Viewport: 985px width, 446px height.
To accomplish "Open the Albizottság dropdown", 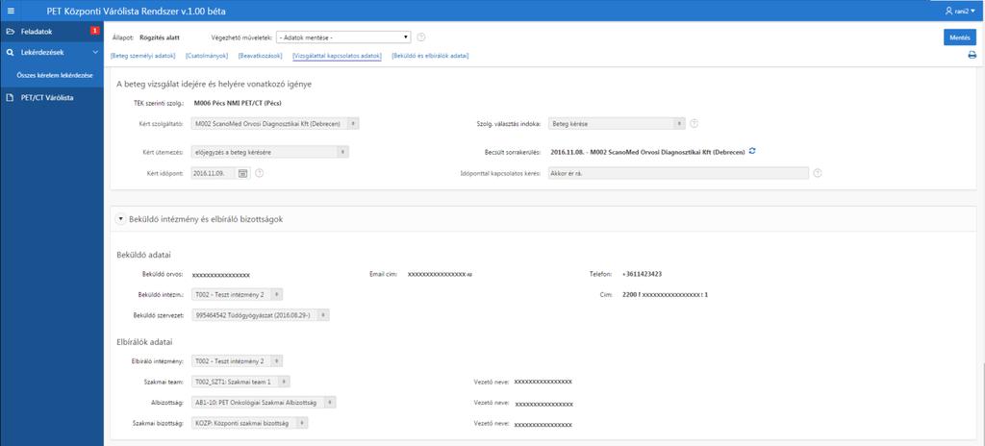I will pos(264,402).
